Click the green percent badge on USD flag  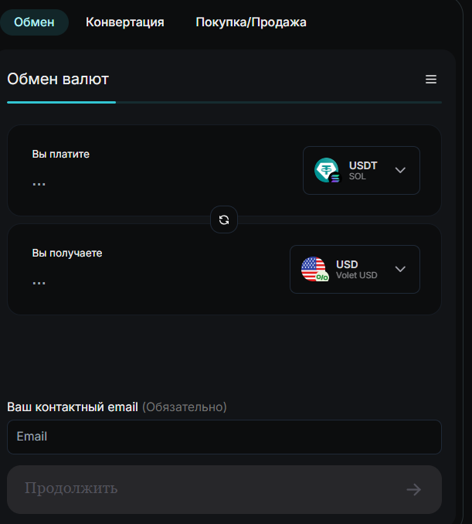point(322,277)
